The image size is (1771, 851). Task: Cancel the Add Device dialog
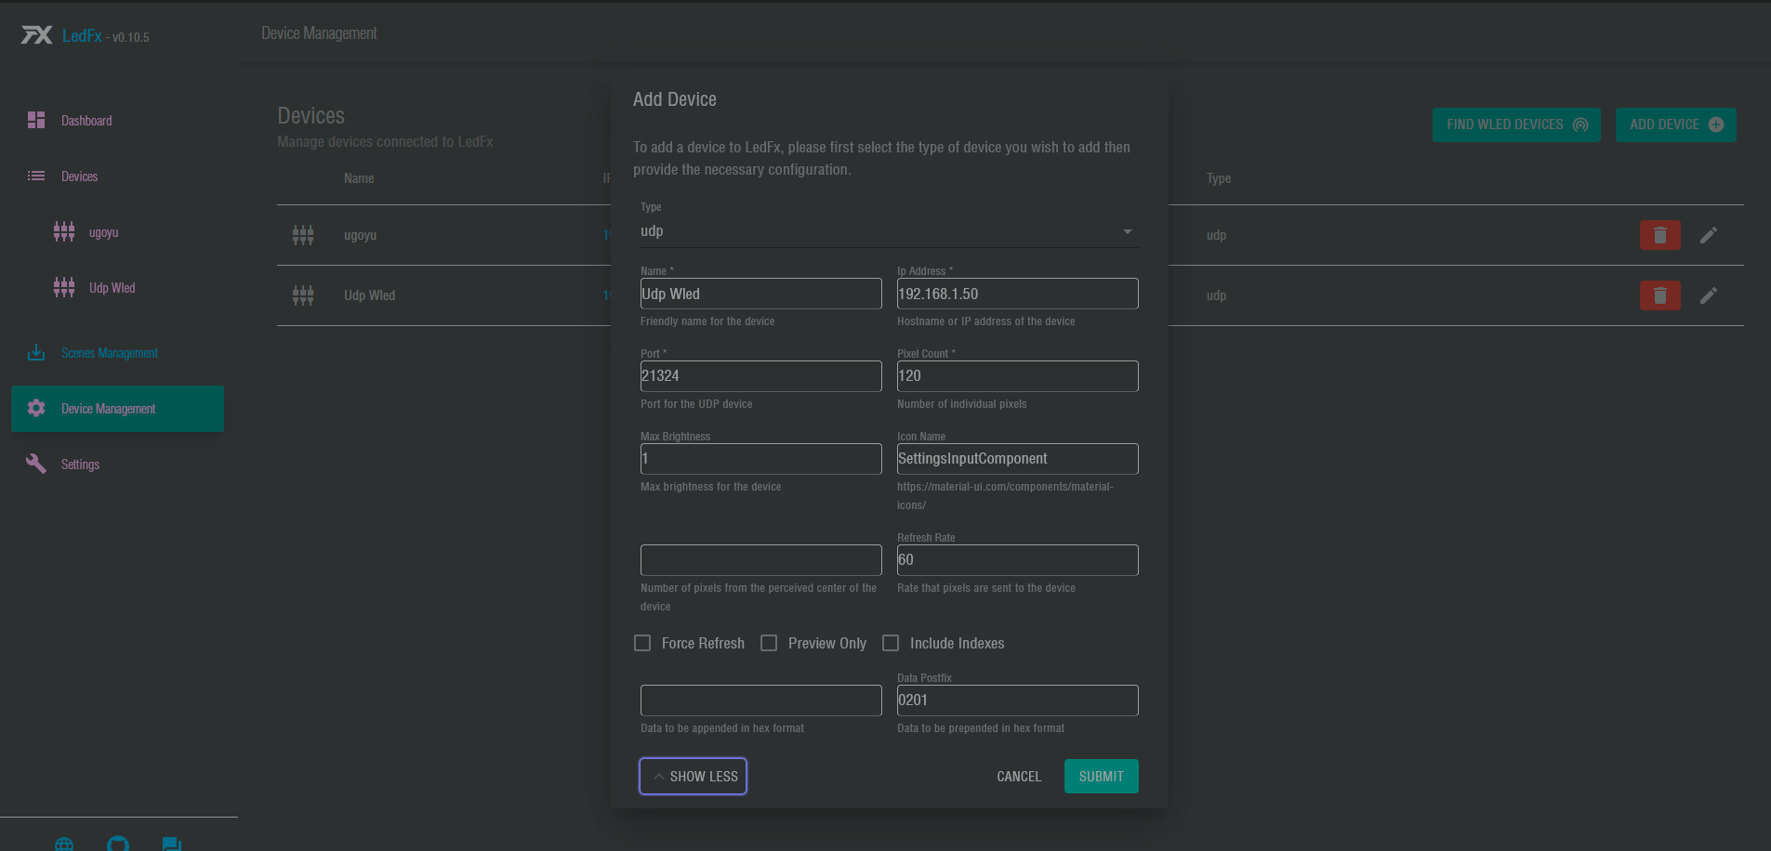coord(1018,776)
